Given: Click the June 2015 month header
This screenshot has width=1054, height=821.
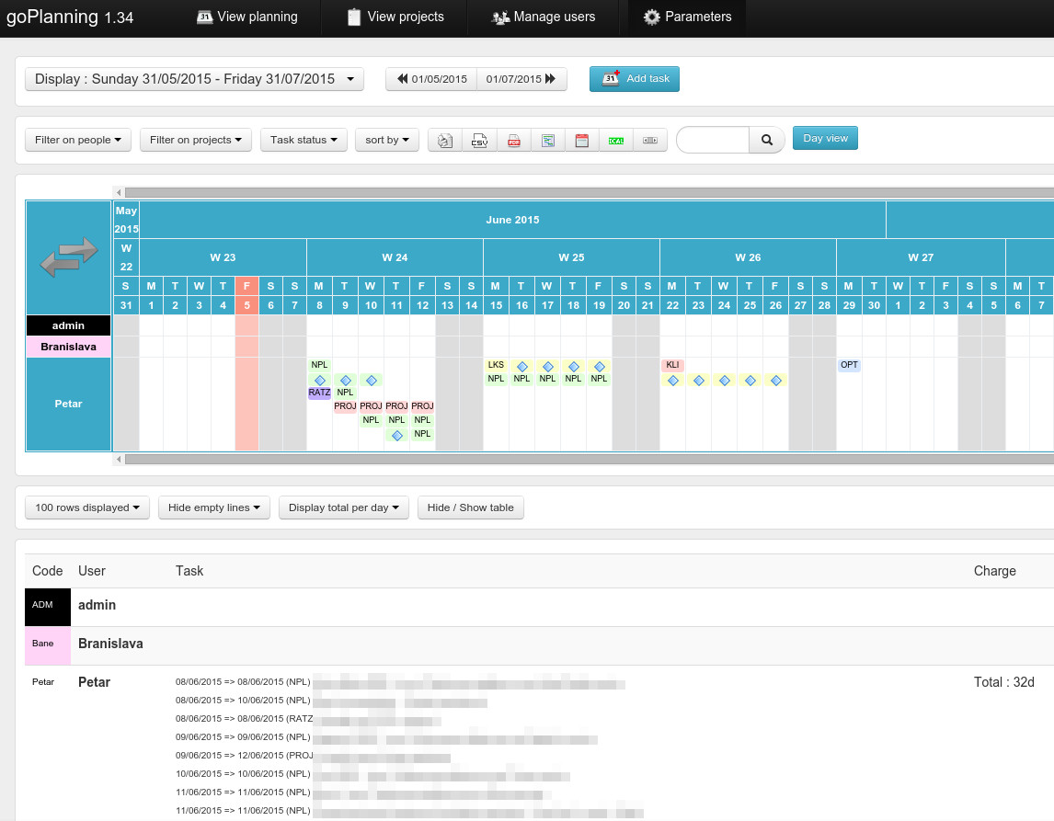Looking at the screenshot, I should point(512,220).
